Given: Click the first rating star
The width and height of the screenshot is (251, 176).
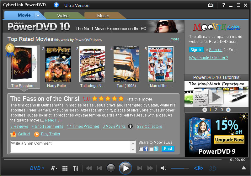Looking at the screenshot, I should (95, 99).
